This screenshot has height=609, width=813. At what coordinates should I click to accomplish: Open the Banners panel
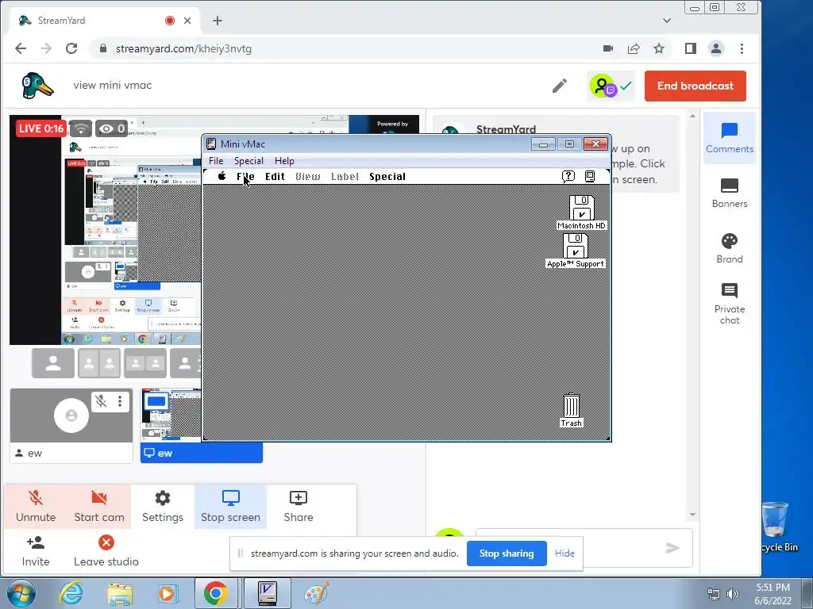coord(730,193)
